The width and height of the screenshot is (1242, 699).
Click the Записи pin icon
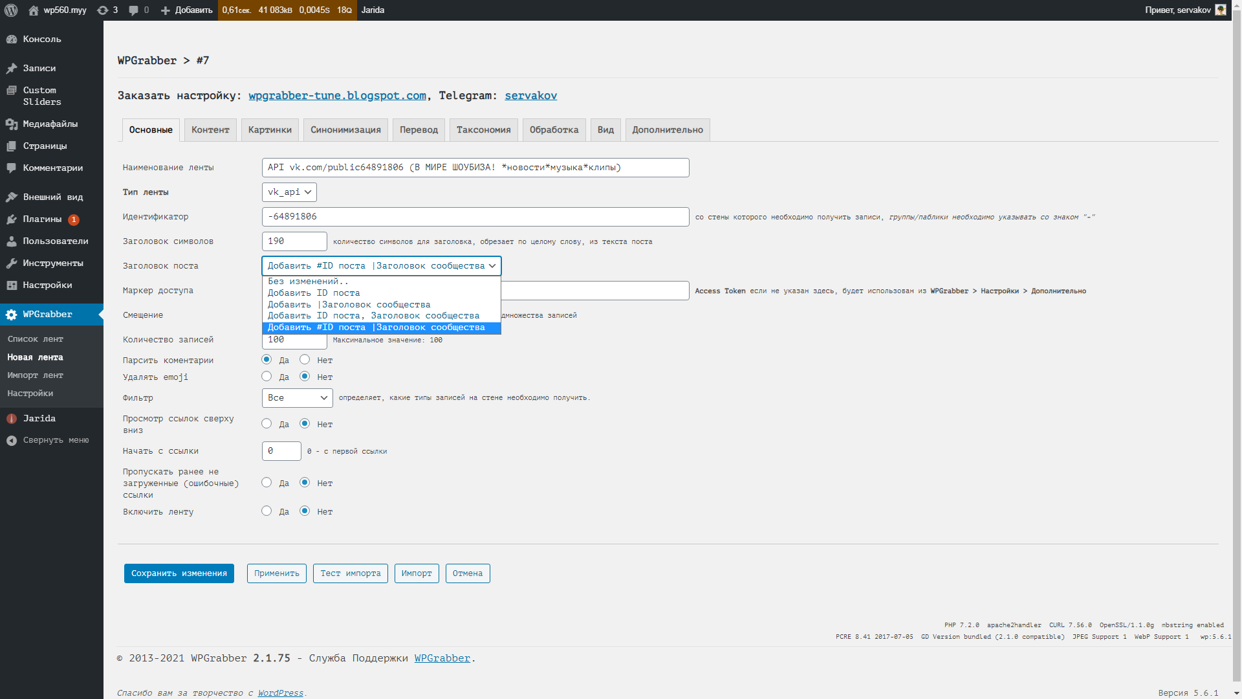12,69
